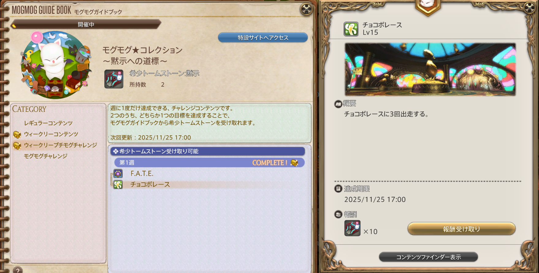Select ウィークリープチモグチャレンジ category
539x273 pixels.
click(60, 145)
